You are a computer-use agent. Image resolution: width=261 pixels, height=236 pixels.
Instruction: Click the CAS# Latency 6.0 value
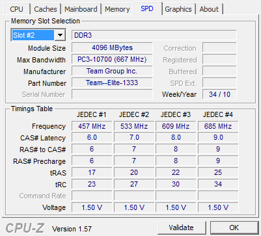coord(92,138)
